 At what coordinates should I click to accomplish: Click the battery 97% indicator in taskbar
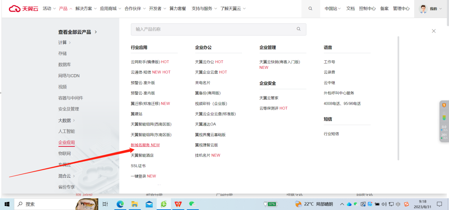tap(270, 204)
